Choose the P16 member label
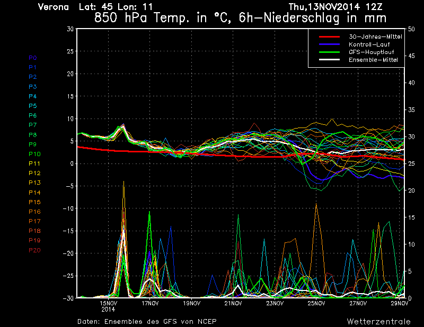The height and width of the screenshot is (327, 424). pos(34,212)
